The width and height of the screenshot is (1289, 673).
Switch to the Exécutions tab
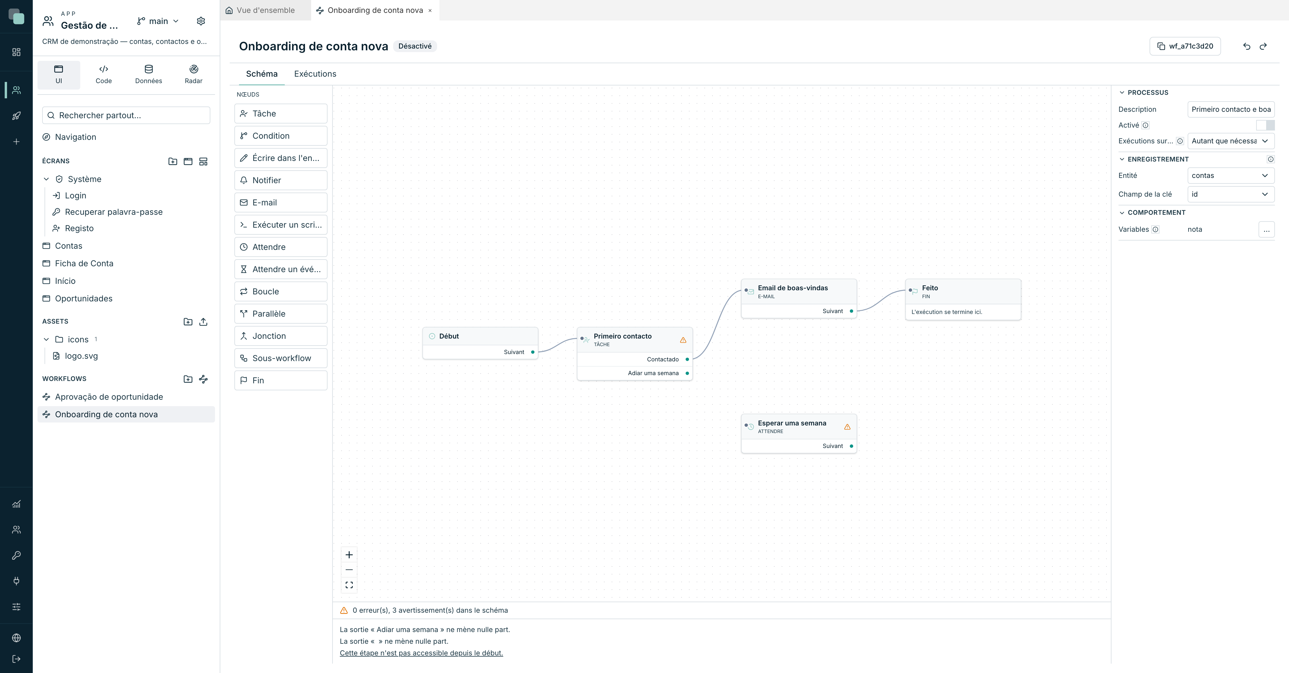pyautogui.click(x=315, y=74)
